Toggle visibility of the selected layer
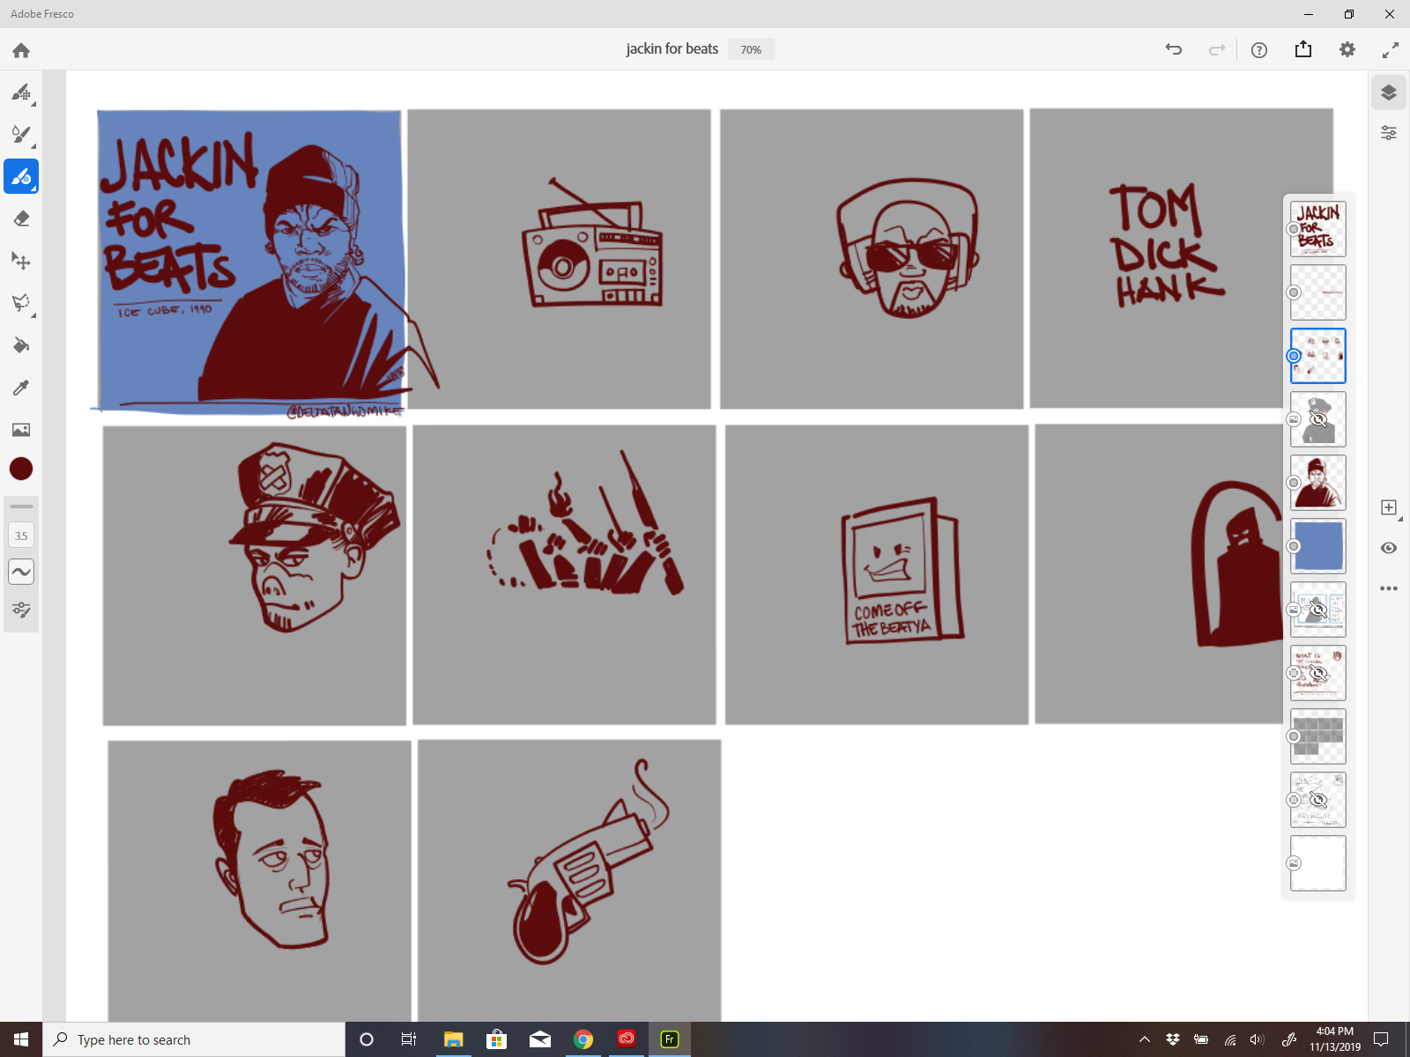1410x1057 pixels. click(1389, 548)
